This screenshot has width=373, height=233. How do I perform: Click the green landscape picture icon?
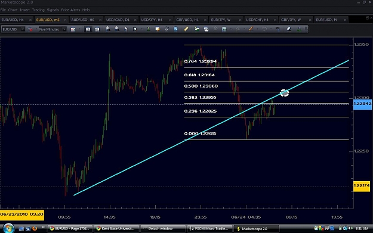[197, 29]
